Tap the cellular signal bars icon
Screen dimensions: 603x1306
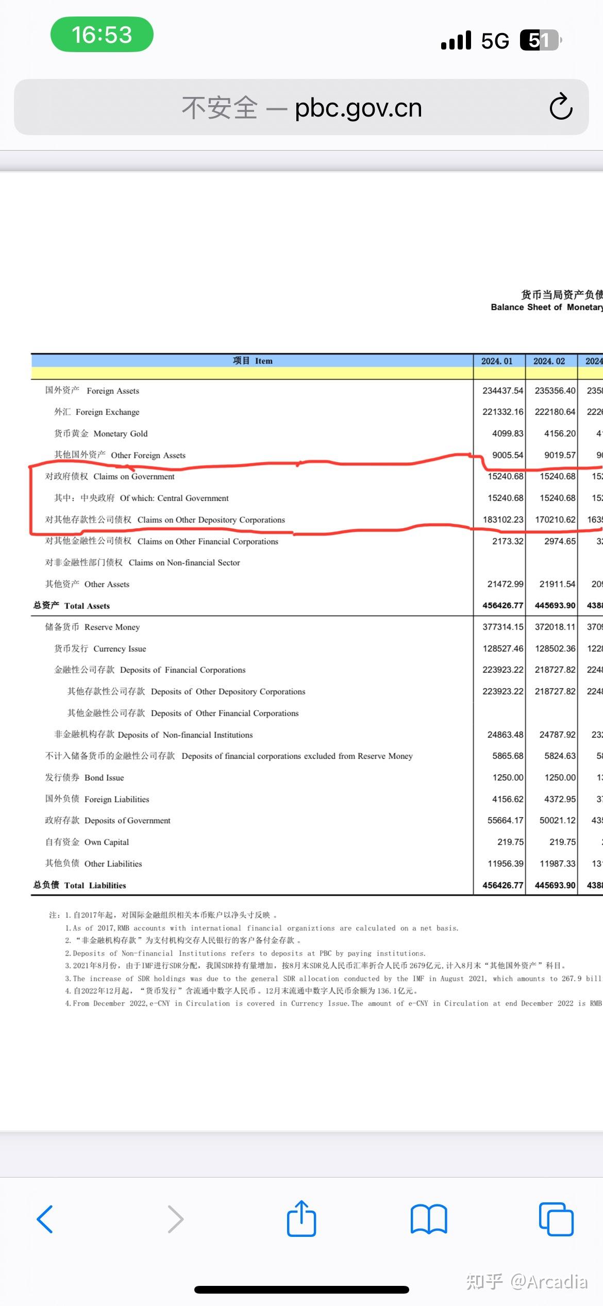[x=456, y=40]
